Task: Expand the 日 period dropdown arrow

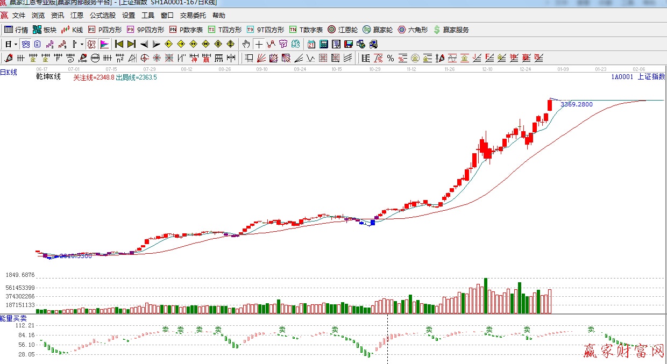Action: point(16,44)
